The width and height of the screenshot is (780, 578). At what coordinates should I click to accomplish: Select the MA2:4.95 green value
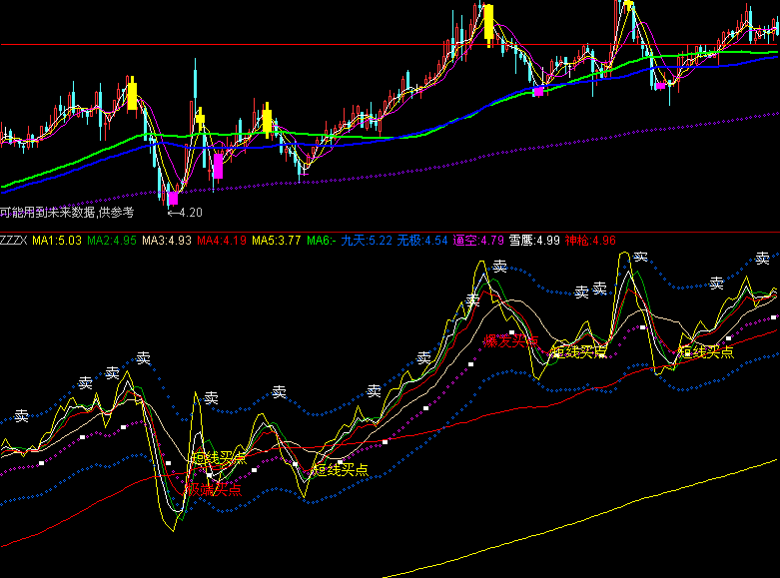click(x=112, y=241)
